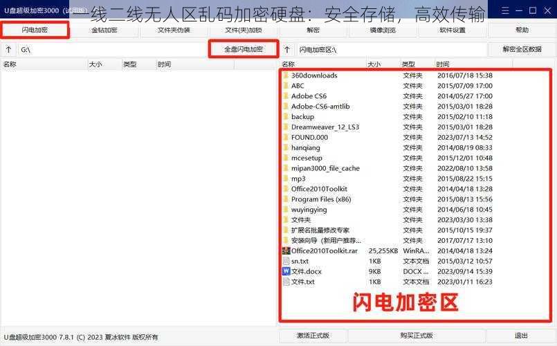Click the date 2023/07/13 14:52
The width and height of the screenshot is (557, 346).
[x=465, y=137]
